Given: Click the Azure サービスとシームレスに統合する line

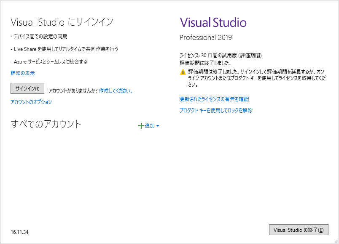Looking at the screenshot, I should (49, 62).
